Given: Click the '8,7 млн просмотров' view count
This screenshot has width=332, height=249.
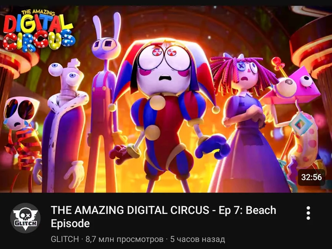Looking at the screenshot, I should click(x=125, y=239).
